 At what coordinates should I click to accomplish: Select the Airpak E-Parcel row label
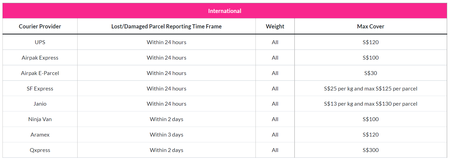[40, 73]
